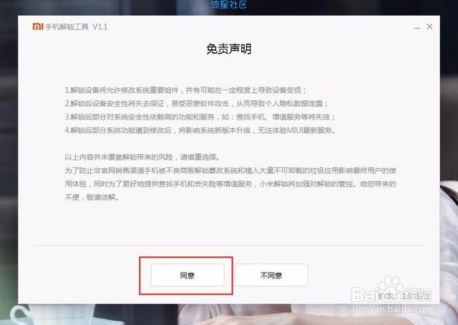458x325 pixels.
Task: Click the V1.1 version label
Action: click(x=100, y=27)
